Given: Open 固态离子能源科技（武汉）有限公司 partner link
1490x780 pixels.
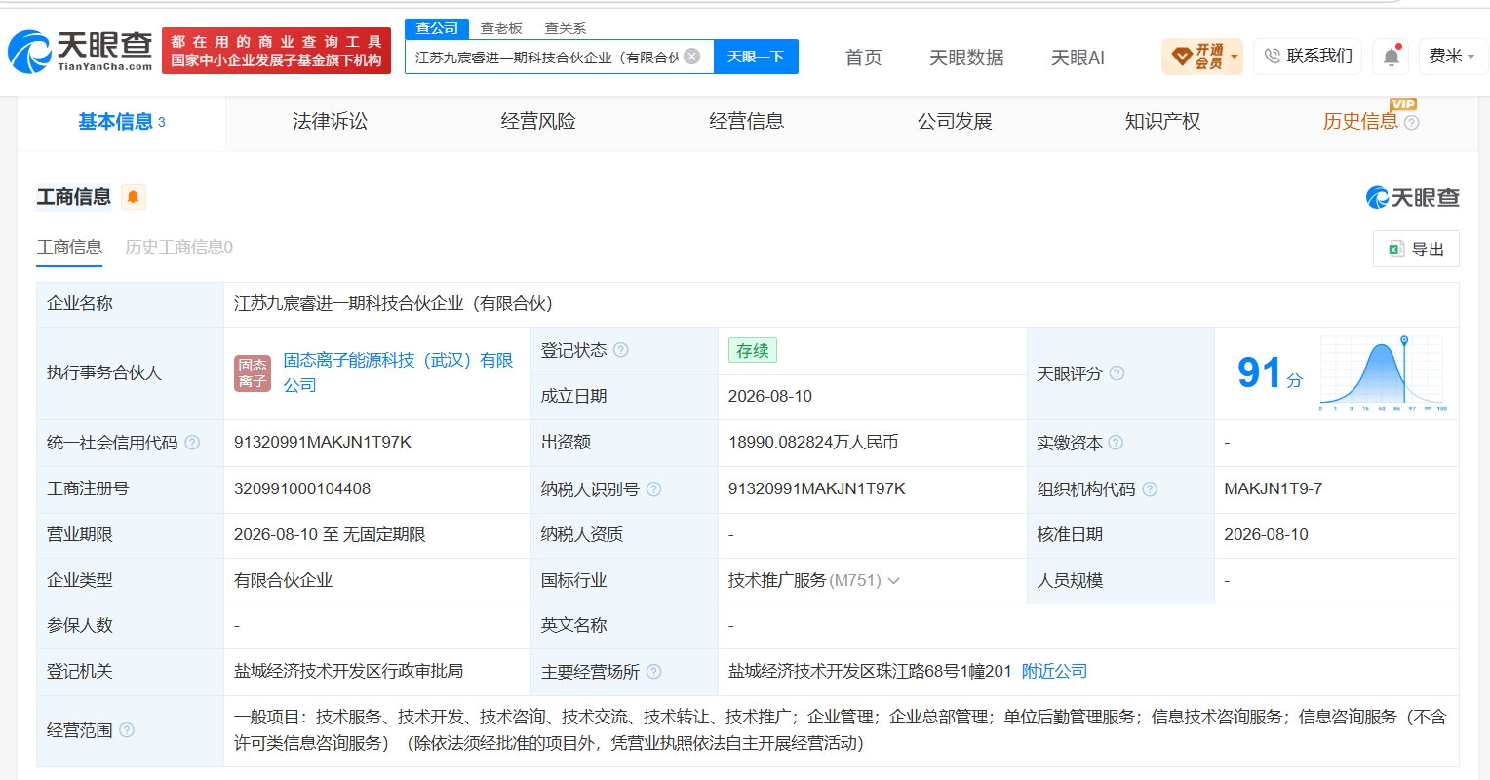Looking at the screenshot, I should tap(398, 372).
